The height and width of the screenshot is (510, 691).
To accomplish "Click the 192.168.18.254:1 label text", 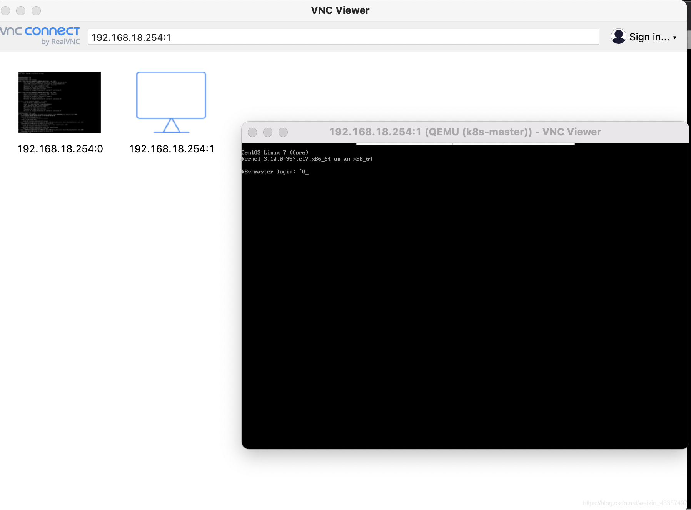I will click(172, 149).
